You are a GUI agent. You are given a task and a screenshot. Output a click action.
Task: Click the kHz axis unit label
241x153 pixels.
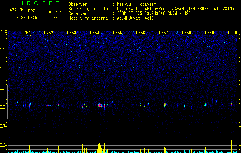3,31
